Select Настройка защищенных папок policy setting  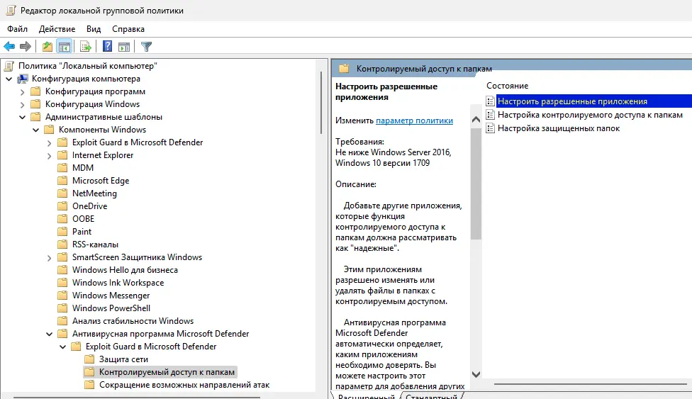pos(558,128)
